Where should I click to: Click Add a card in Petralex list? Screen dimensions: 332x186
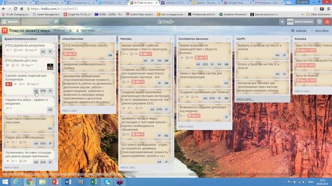pos(128,167)
